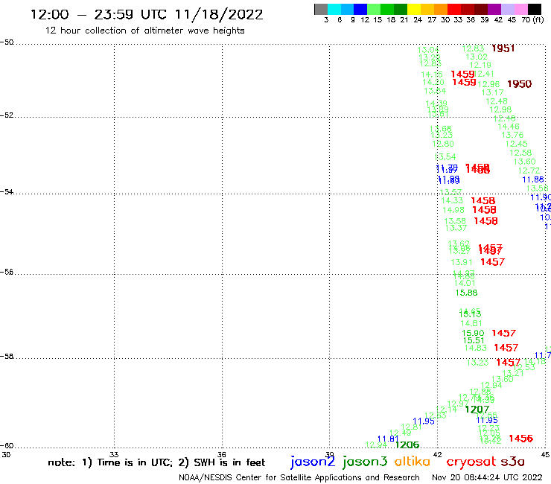The height and width of the screenshot is (484, 551).
Task: Click the cyan swatch in the wave height scale
Action: pyautogui.click(x=334, y=9)
